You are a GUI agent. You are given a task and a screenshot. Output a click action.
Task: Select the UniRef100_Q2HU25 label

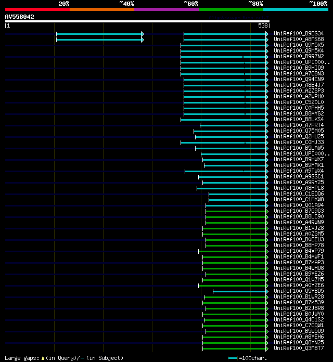point(299,136)
